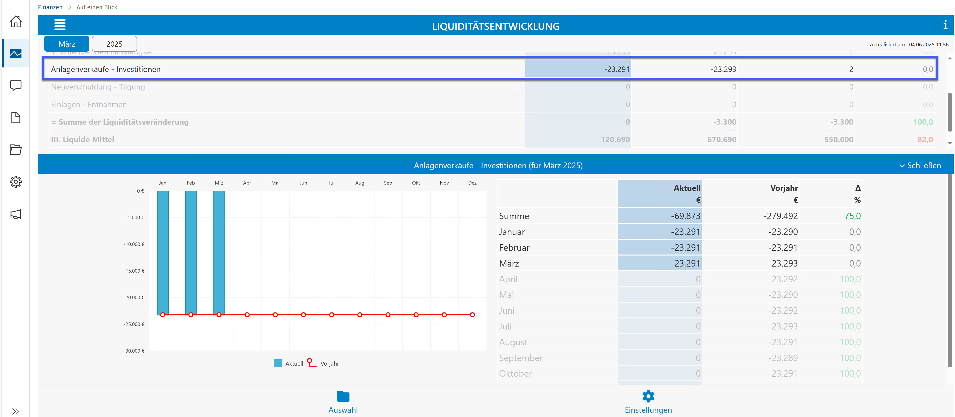Click Vorjahr point for Dez in chart
This screenshot has width=955, height=417.
(472, 315)
